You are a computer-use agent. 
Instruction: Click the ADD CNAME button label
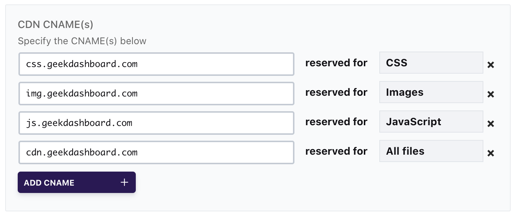pyautogui.click(x=49, y=183)
